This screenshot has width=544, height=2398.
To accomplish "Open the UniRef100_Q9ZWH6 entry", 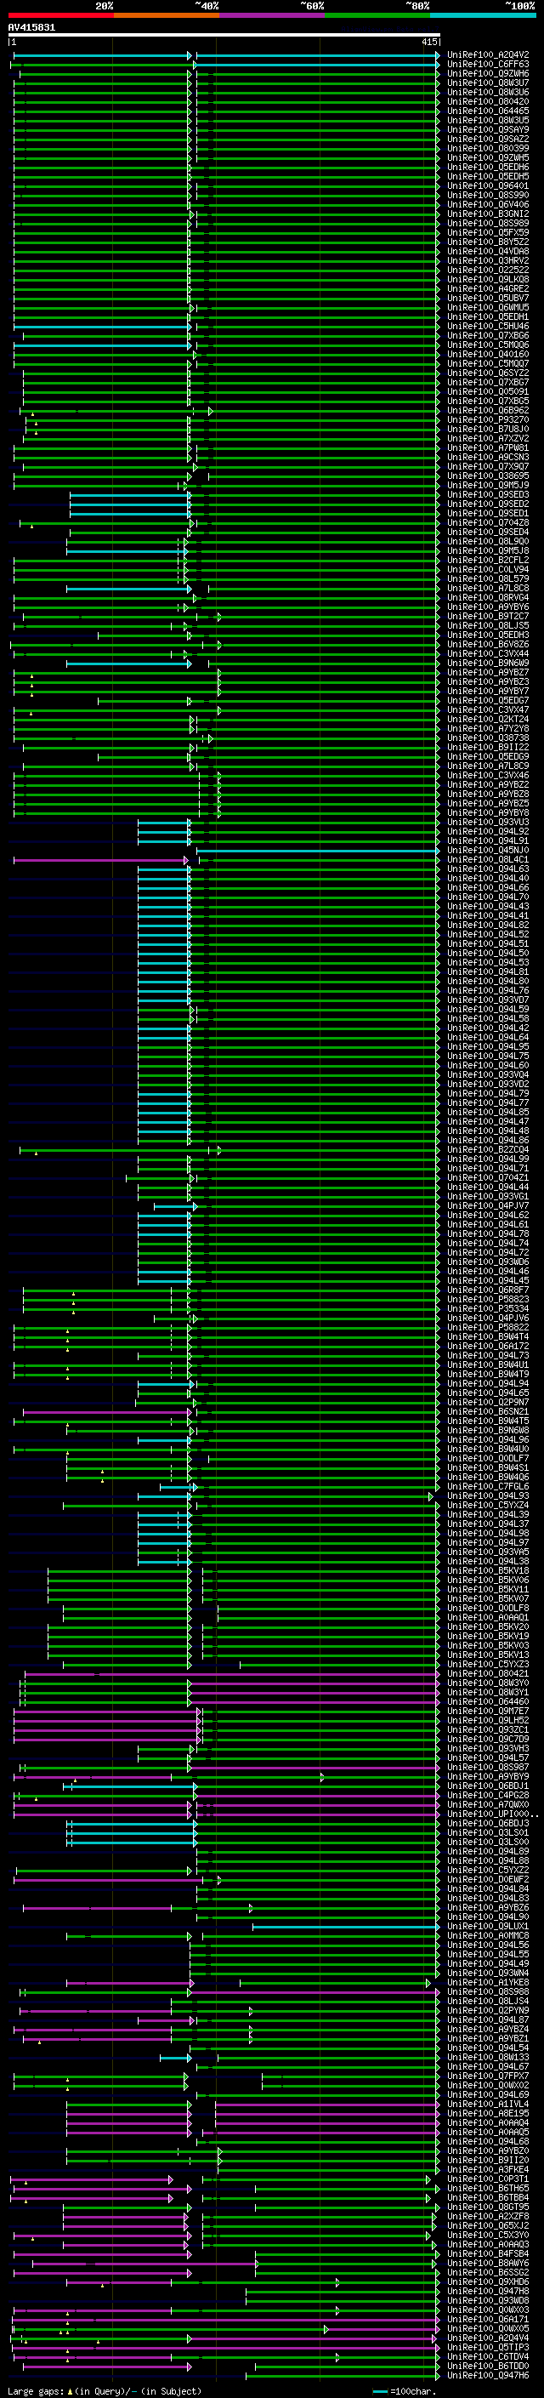I will [x=488, y=73].
